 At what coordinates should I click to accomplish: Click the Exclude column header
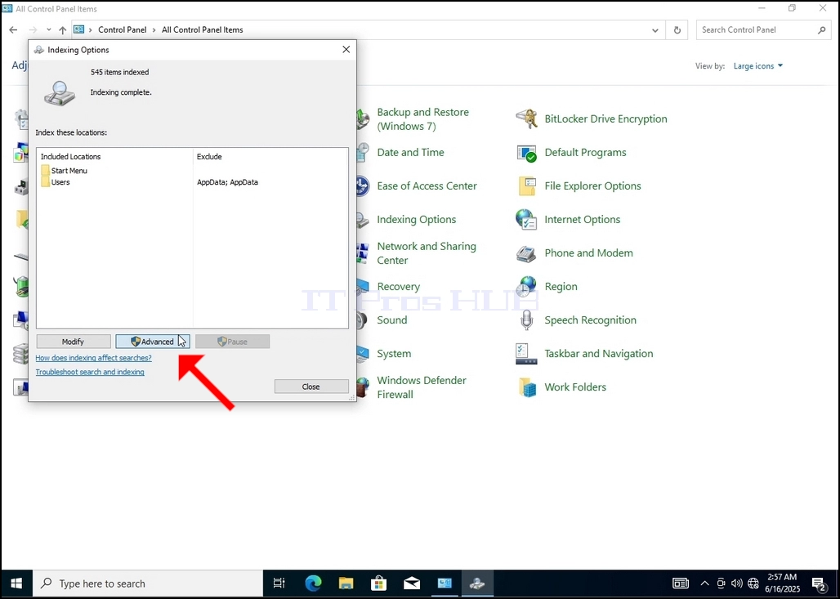tap(209, 156)
